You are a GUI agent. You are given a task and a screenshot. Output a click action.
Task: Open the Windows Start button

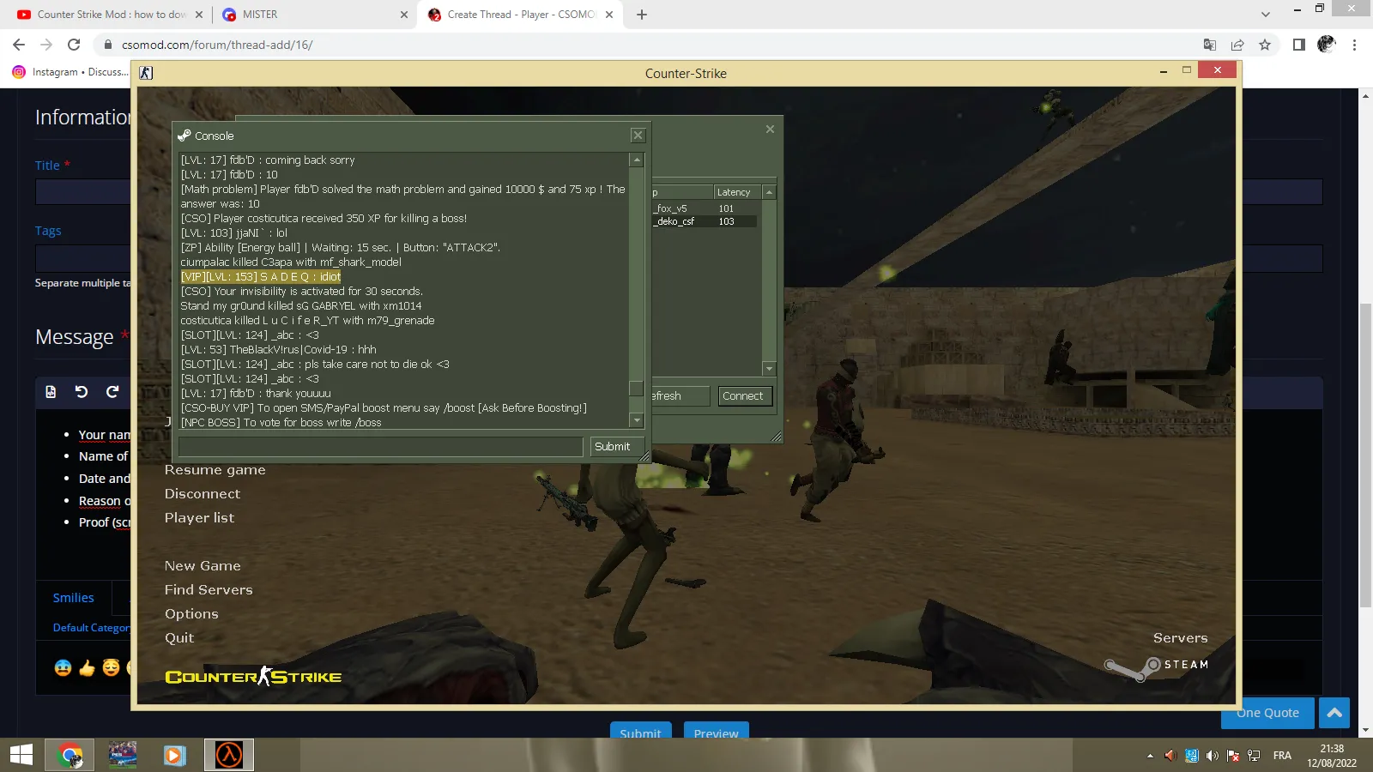[x=21, y=755]
